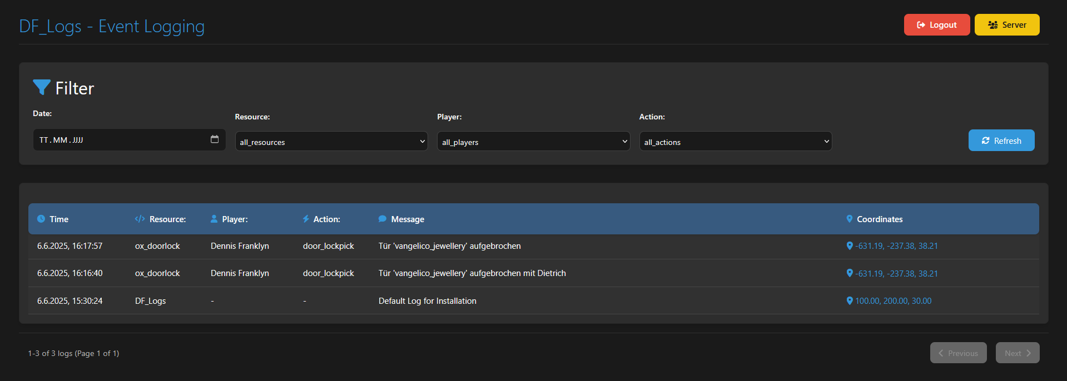Click the Action: column header
This screenshot has width=1067, height=381.
coord(326,219)
